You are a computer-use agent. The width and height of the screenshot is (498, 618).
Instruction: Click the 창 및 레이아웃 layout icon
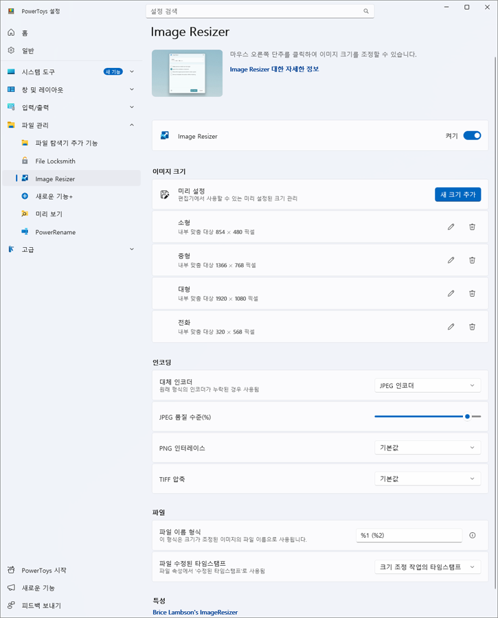point(11,89)
